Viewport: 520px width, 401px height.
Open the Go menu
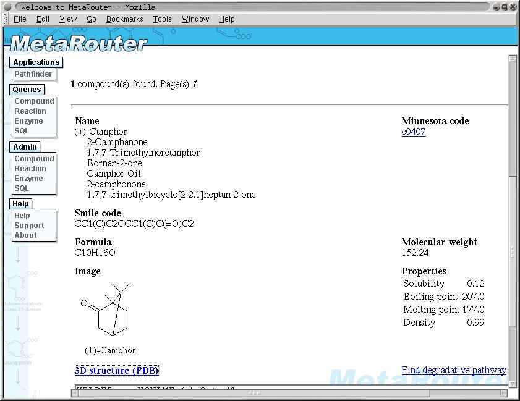91,19
